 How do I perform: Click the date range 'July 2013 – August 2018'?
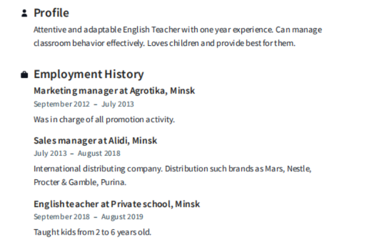77,153
